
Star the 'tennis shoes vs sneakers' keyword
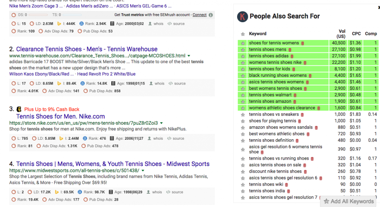(x=243, y=115)
